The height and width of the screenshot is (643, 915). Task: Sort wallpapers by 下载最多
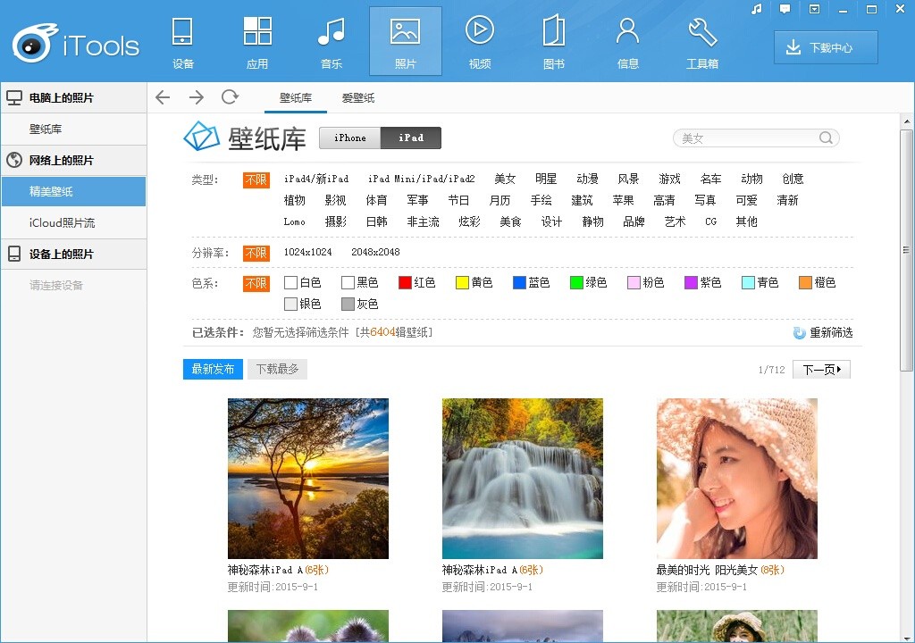pos(277,369)
